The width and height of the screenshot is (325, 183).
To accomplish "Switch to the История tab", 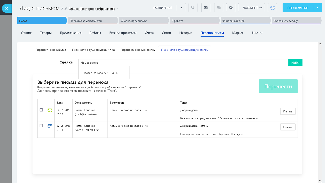I will coord(186,33).
